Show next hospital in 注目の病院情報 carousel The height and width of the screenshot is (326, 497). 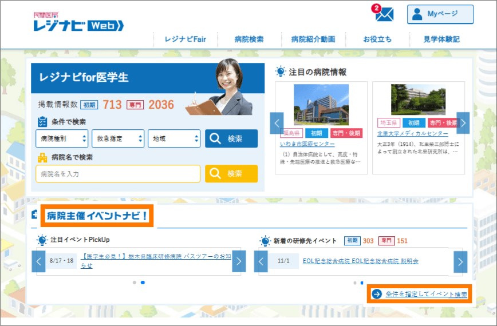[x=463, y=123]
